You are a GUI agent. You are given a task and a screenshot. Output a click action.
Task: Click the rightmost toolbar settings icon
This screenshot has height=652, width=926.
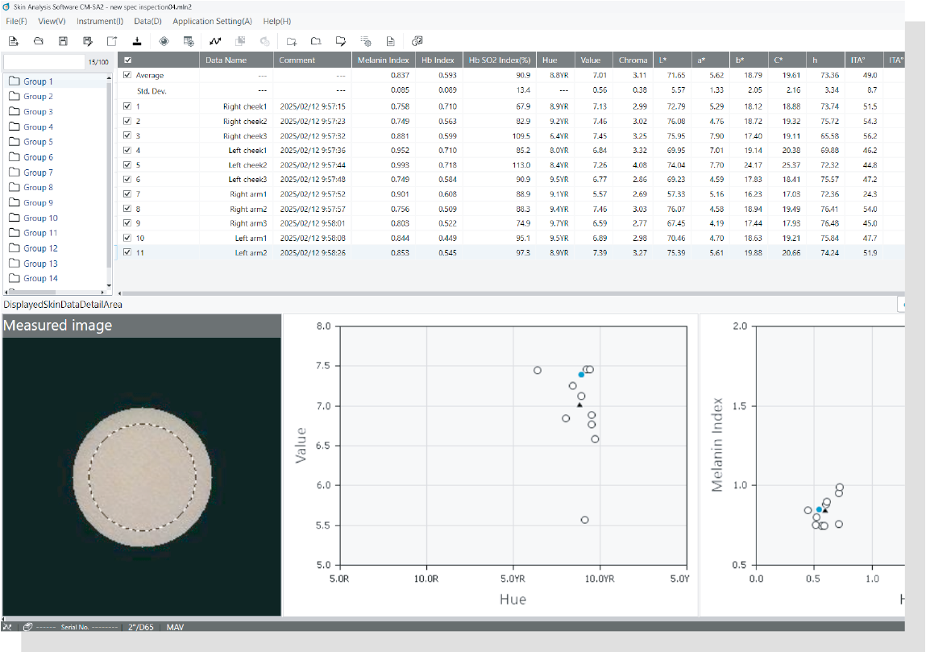click(417, 40)
